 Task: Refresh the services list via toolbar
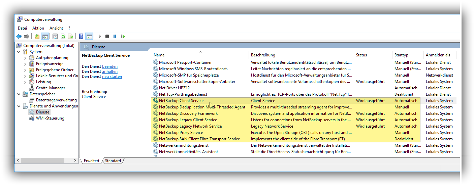click(63, 36)
